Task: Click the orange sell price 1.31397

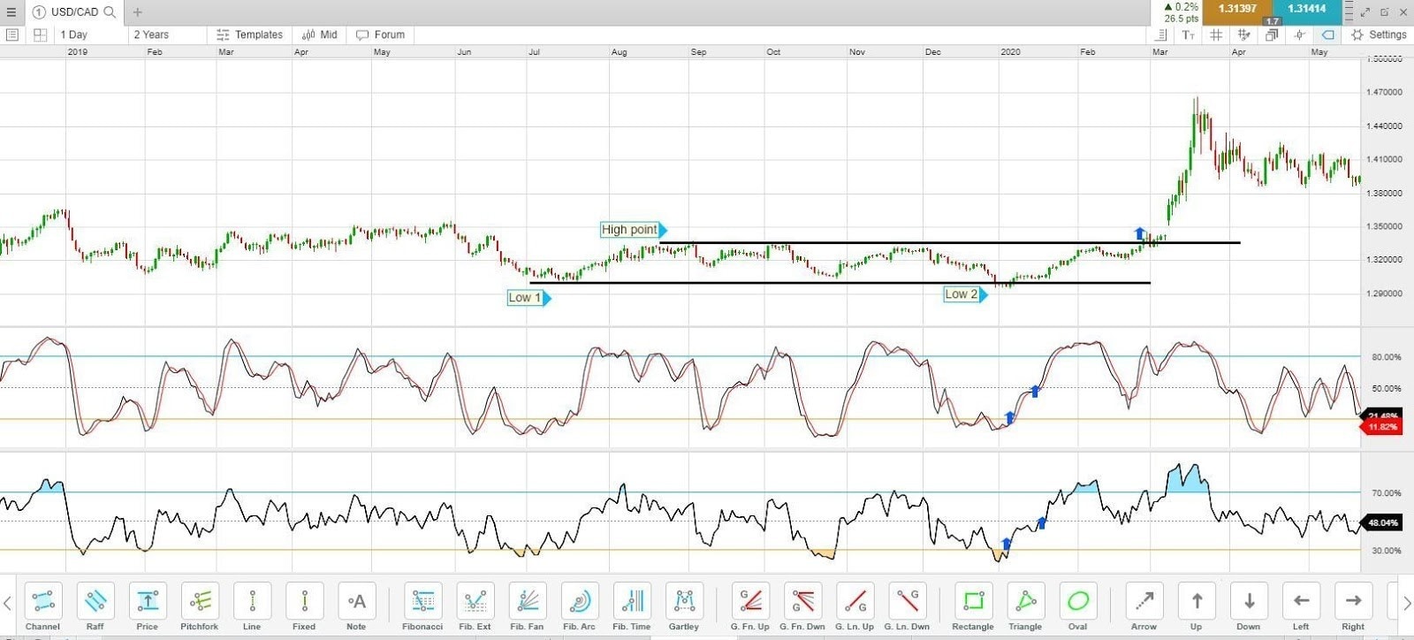Action: tap(1237, 9)
